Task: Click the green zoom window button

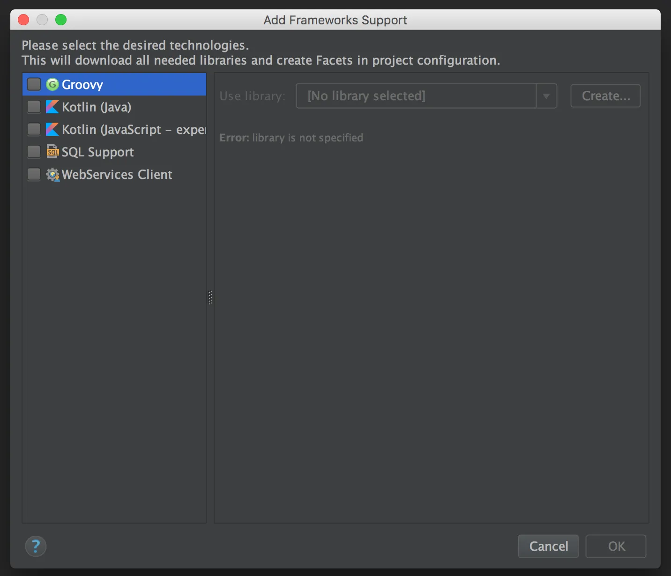Action: click(x=61, y=20)
